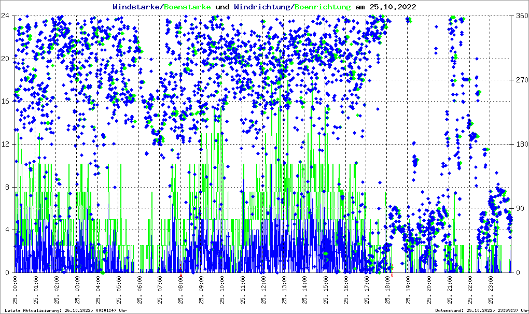Click the 'Datenstand' timestamp text

pos(482,310)
